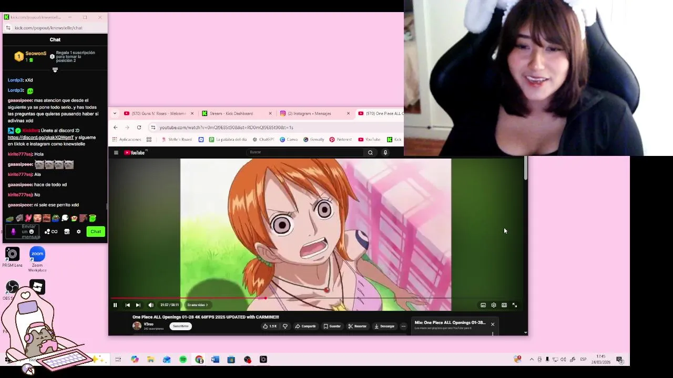Dislike the video with thumbs-down
This screenshot has height=378, width=673.
pos(285,326)
